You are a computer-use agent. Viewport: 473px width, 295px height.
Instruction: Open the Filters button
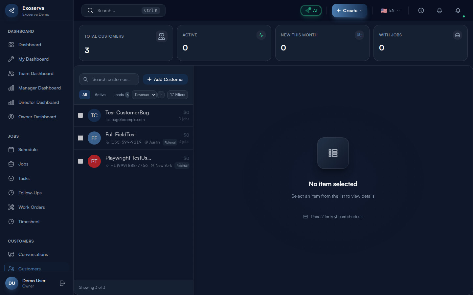(177, 95)
